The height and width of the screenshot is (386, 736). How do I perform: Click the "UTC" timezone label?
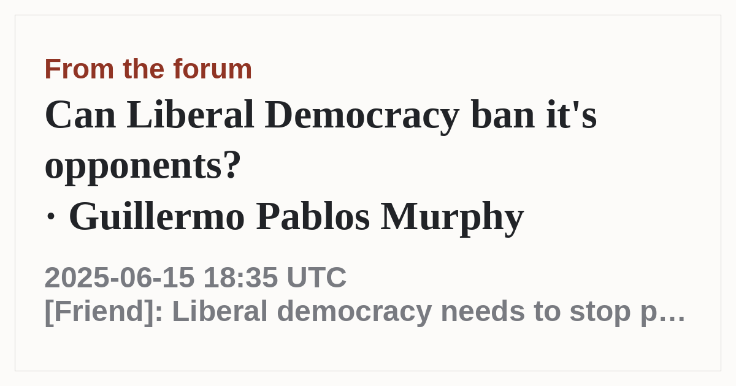pos(316,277)
